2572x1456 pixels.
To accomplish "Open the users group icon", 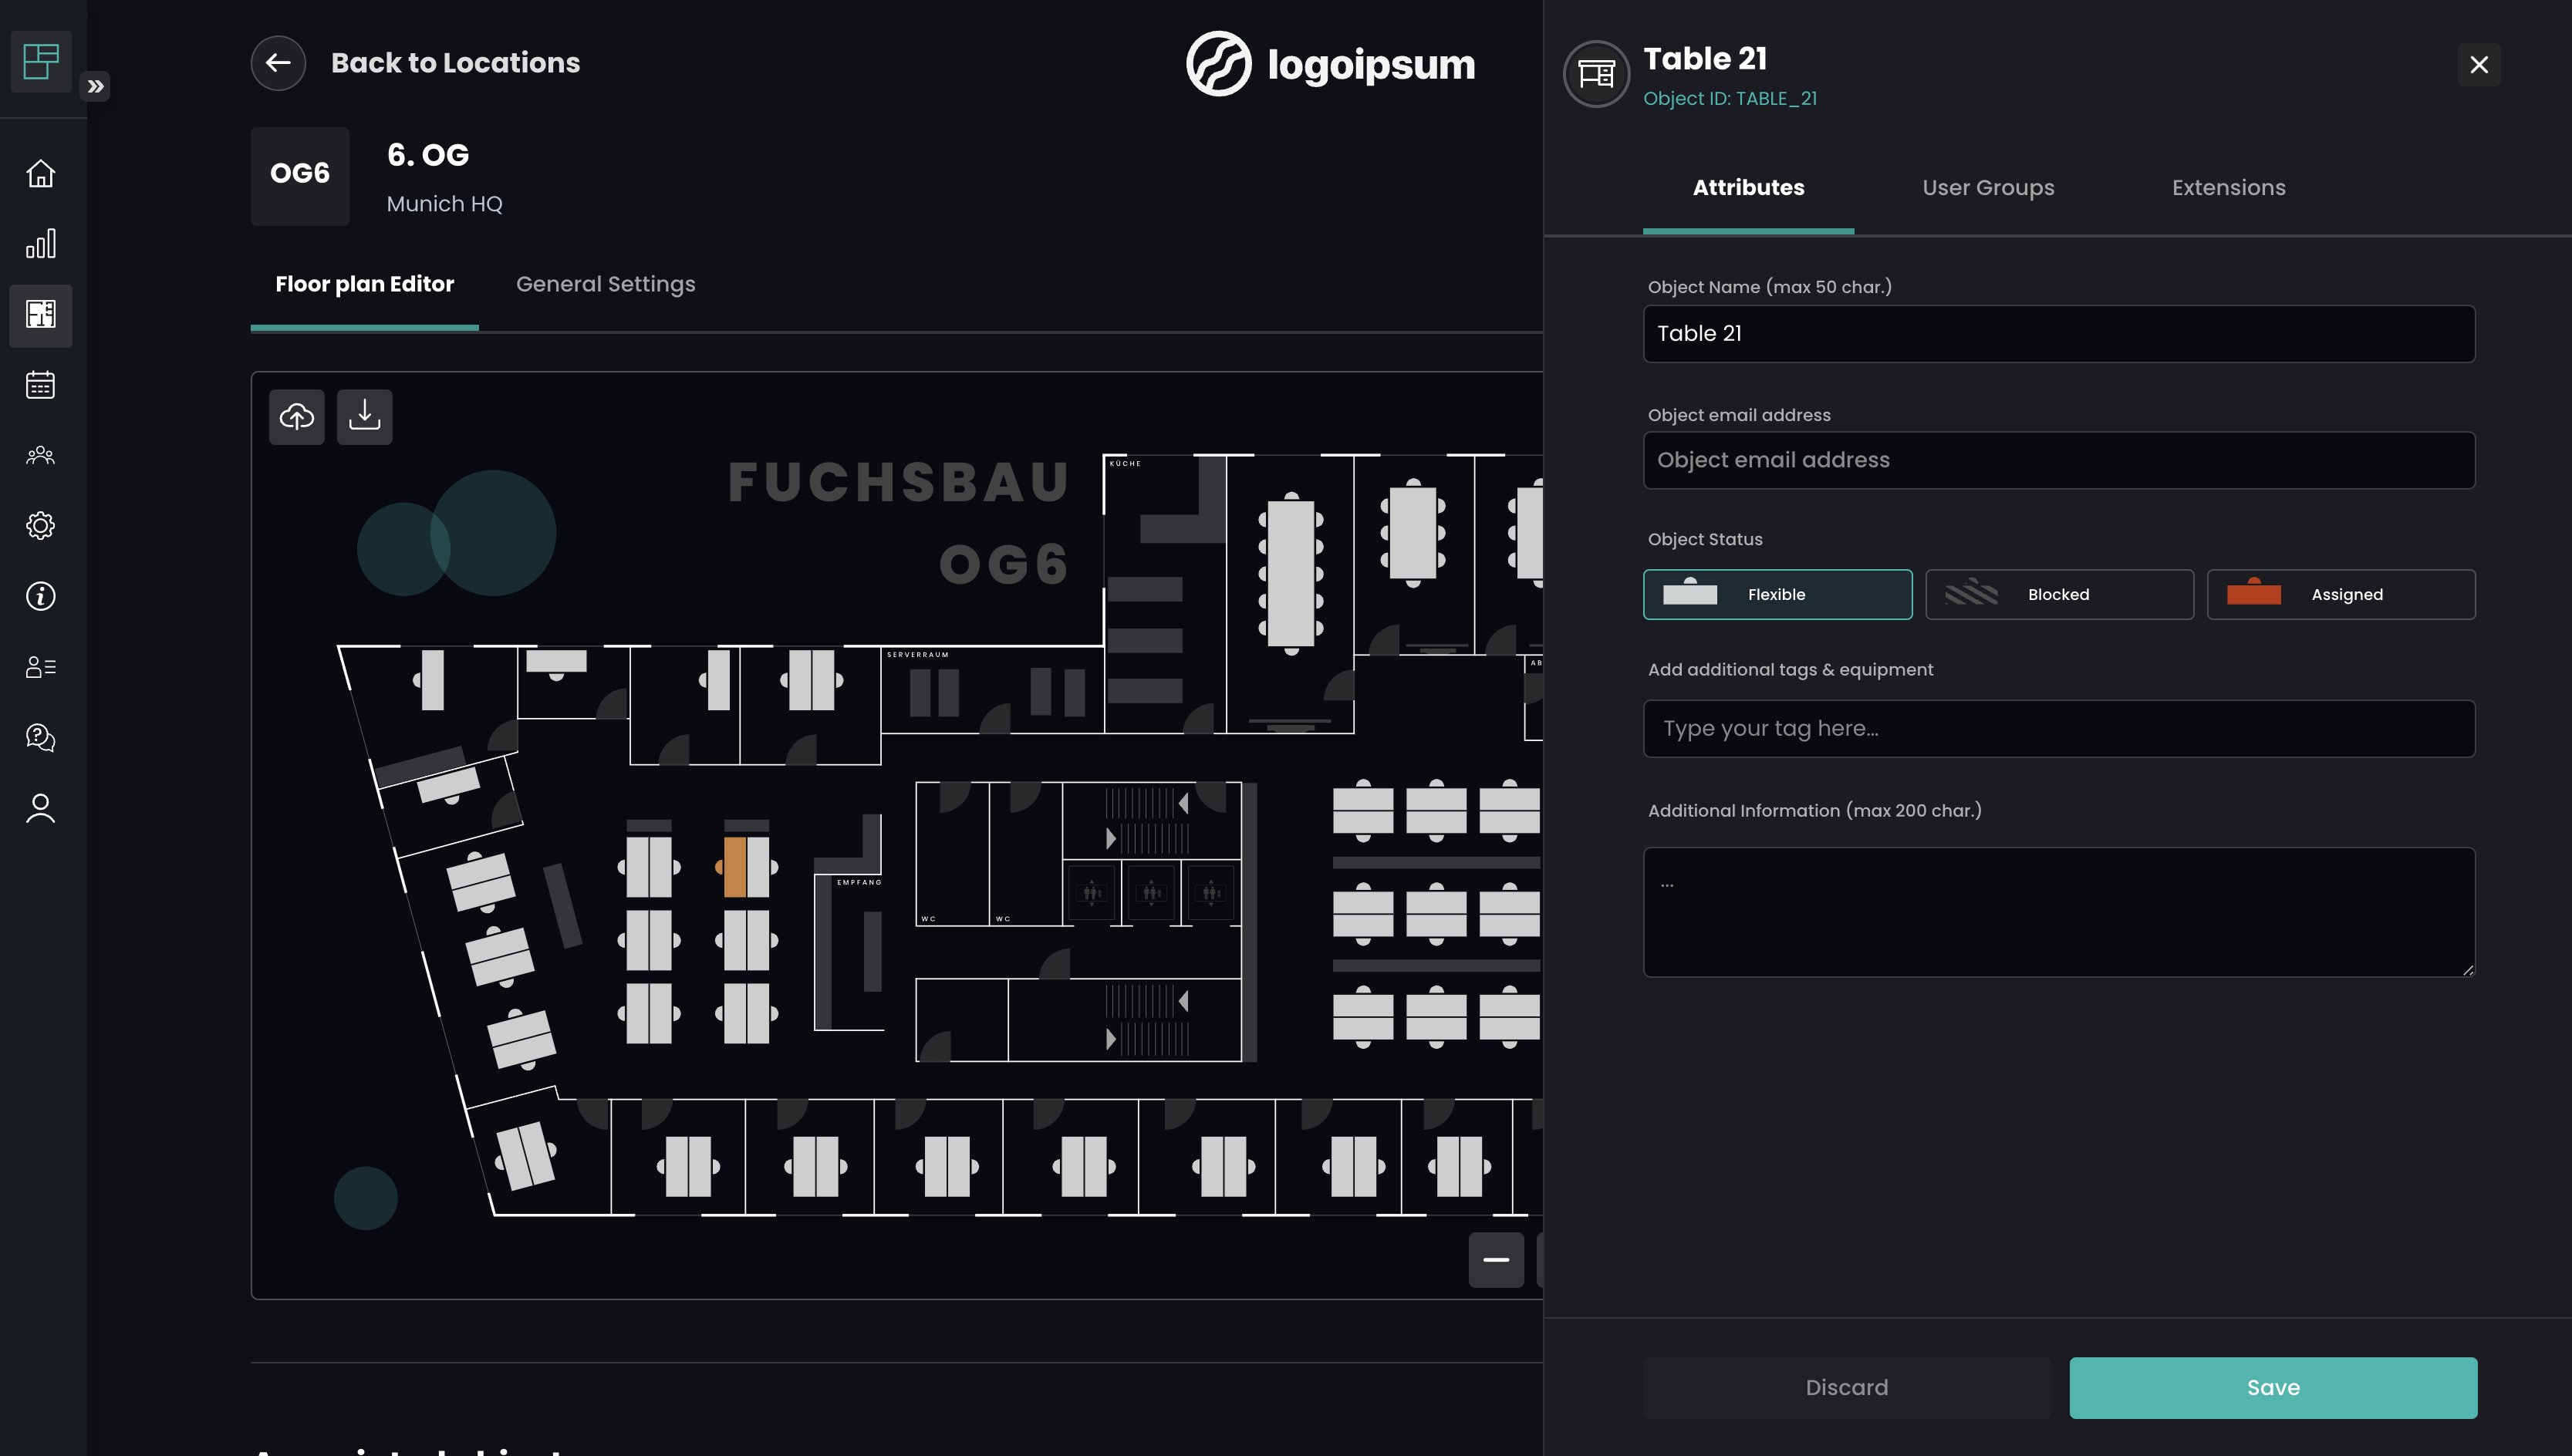I will click(40, 456).
